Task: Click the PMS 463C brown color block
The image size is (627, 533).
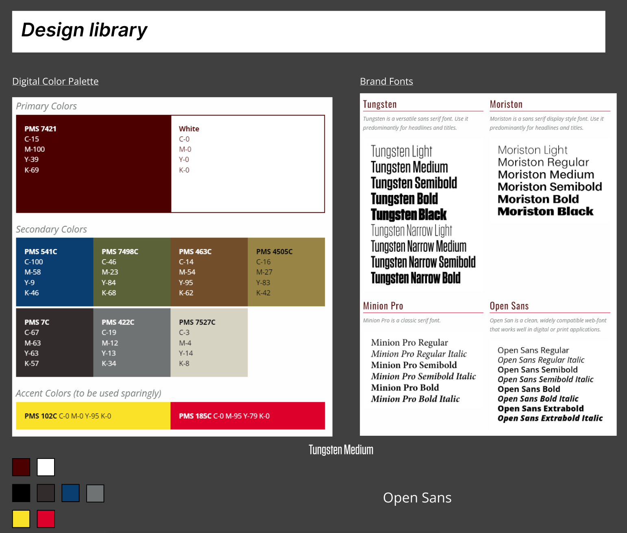Action: [209, 272]
